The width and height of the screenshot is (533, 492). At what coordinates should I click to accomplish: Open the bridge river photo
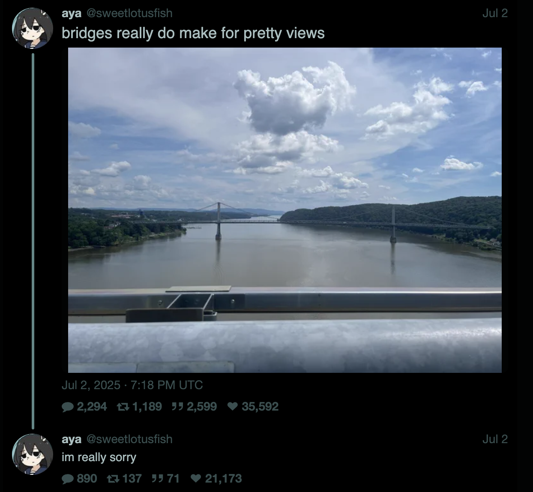pyautogui.click(x=285, y=210)
